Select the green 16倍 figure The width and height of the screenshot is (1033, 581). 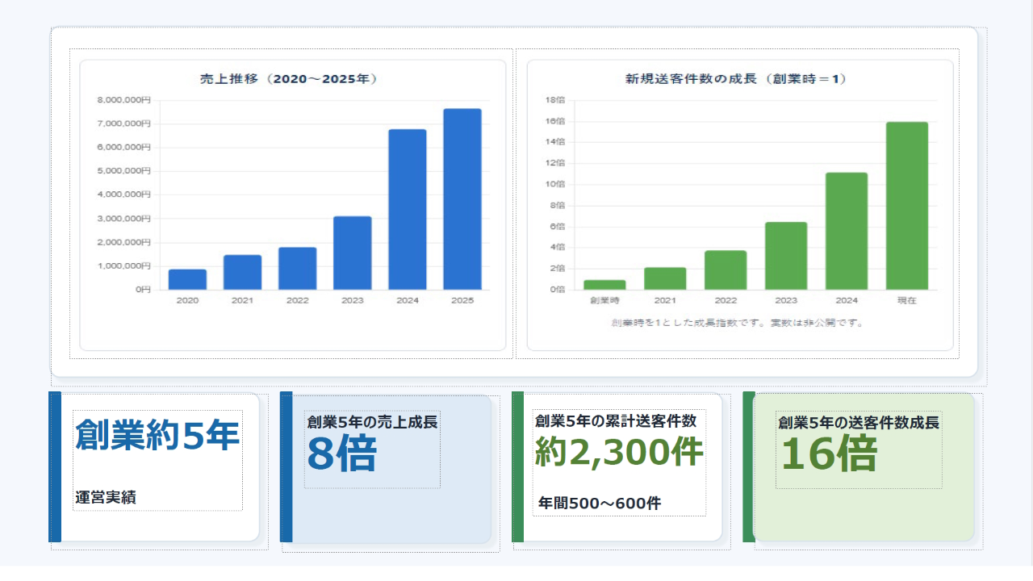(829, 454)
